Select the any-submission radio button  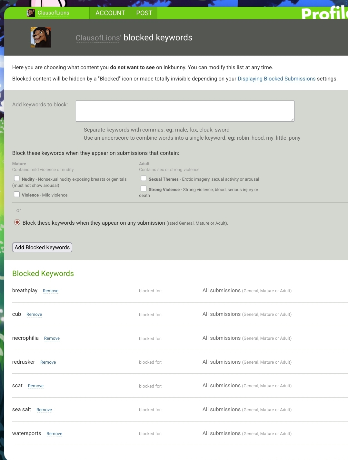[x=17, y=222]
